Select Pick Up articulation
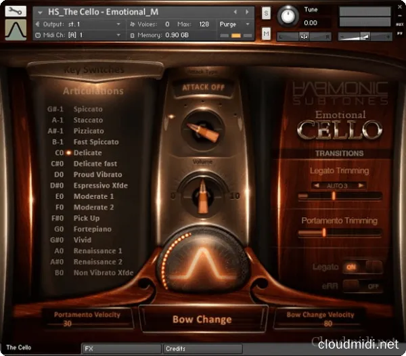 [x=87, y=218]
